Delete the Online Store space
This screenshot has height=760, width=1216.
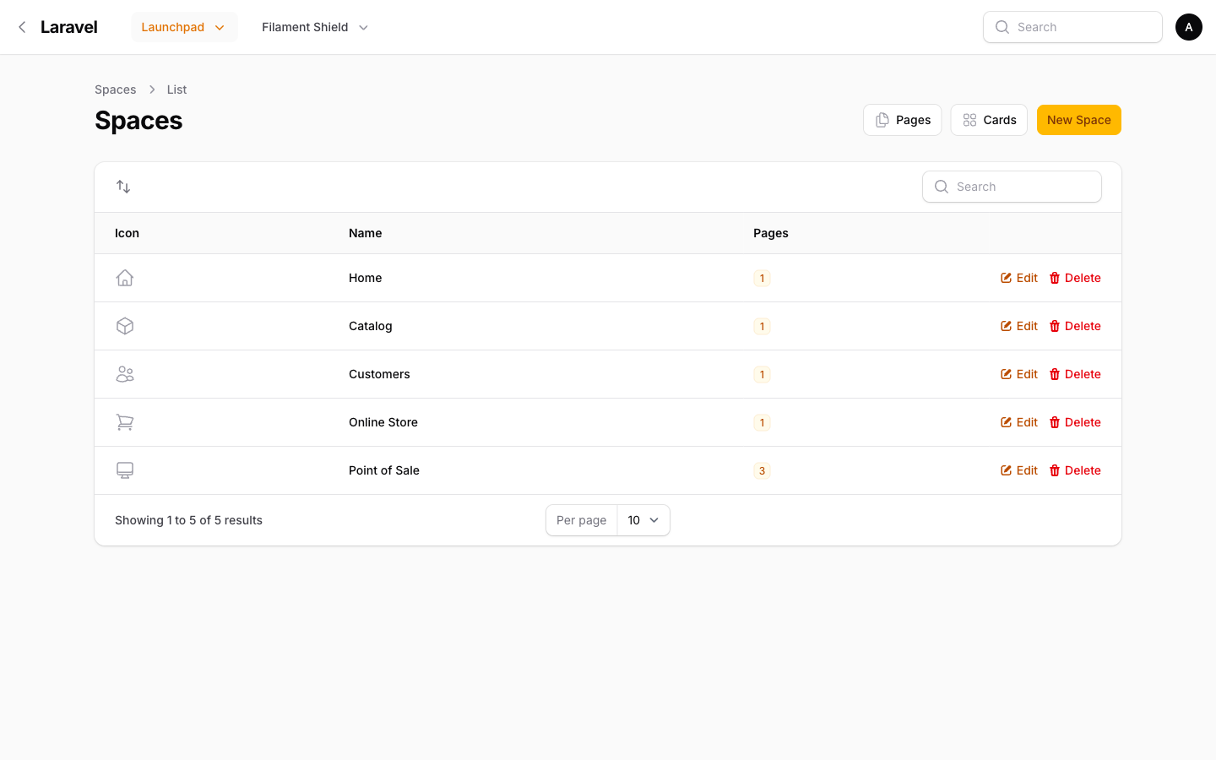[1075, 422]
